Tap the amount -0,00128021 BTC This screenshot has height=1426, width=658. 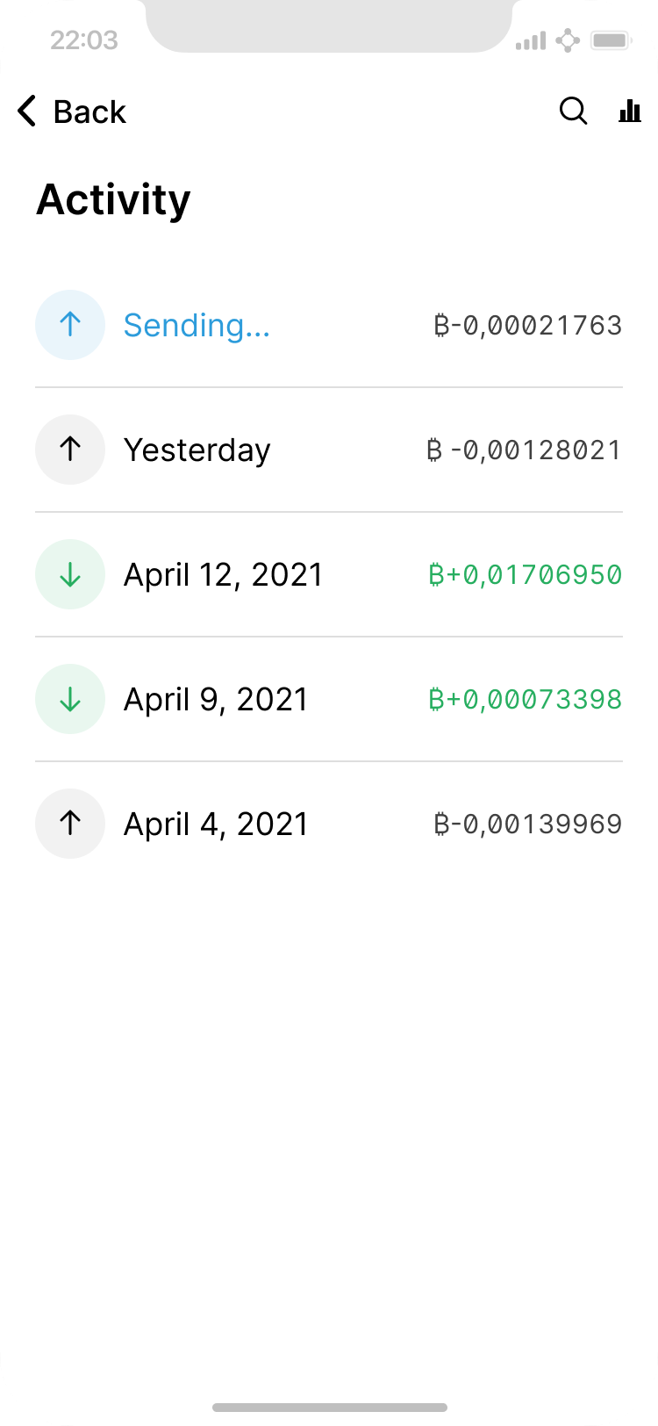524,450
